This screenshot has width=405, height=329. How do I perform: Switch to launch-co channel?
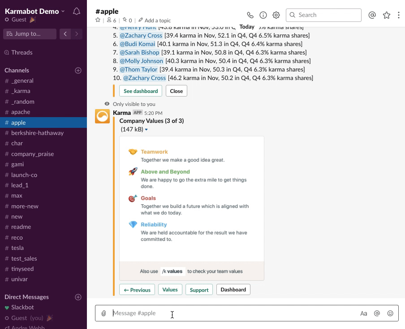click(43, 175)
